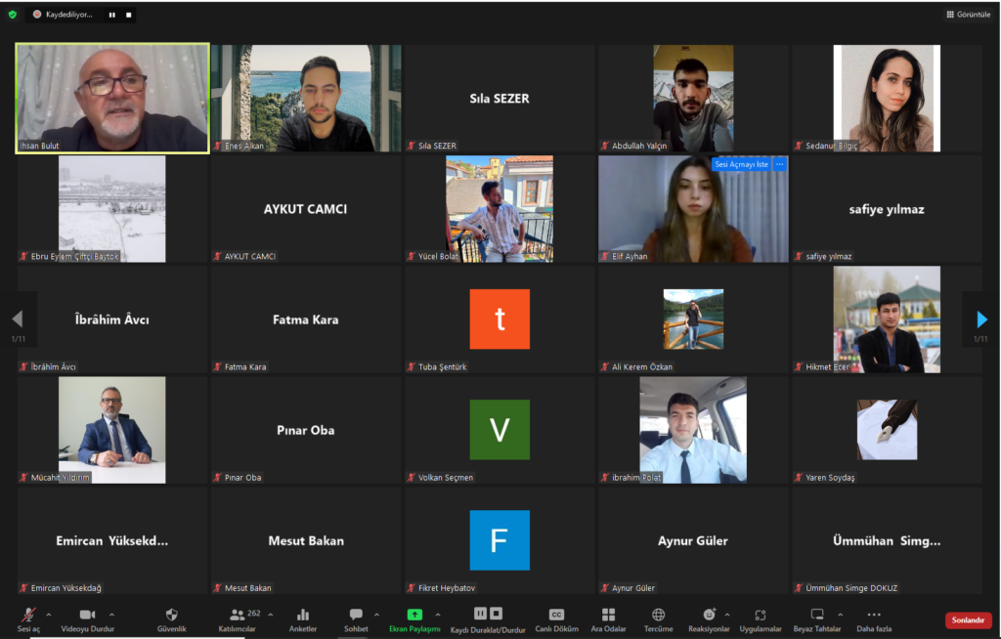Open Ara Odalar breakout rooms
The height and width of the screenshot is (639, 1001).
pos(608,616)
